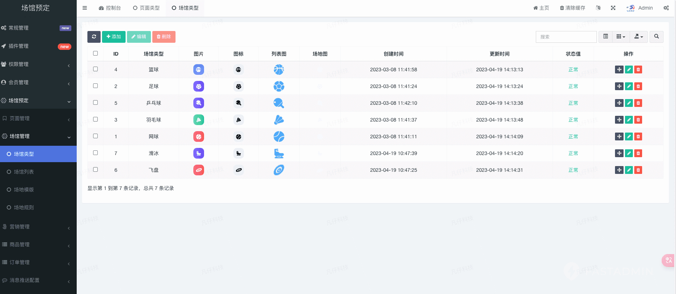Click the green edit pencil for 足球 row
Viewport: 676px width, 294px height.
[x=629, y=86]
